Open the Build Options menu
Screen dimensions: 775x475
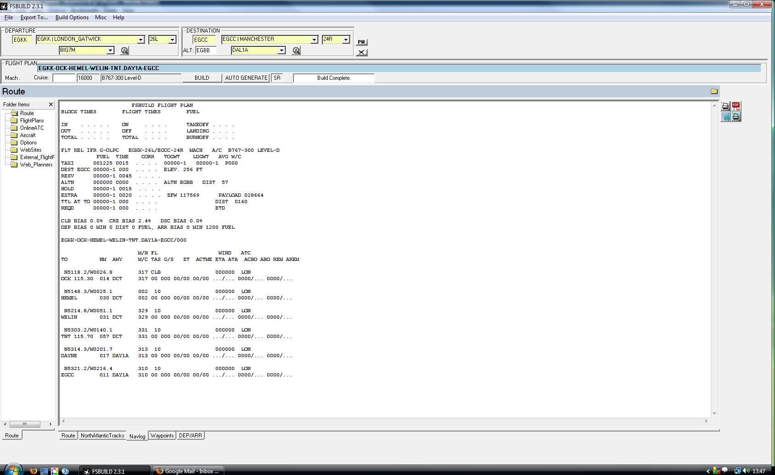(72, 17)
